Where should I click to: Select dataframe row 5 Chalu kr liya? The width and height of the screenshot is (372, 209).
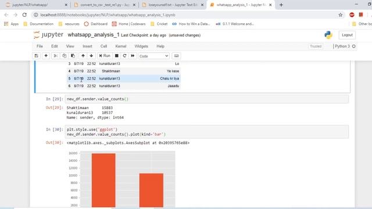(x=124, y=78)
